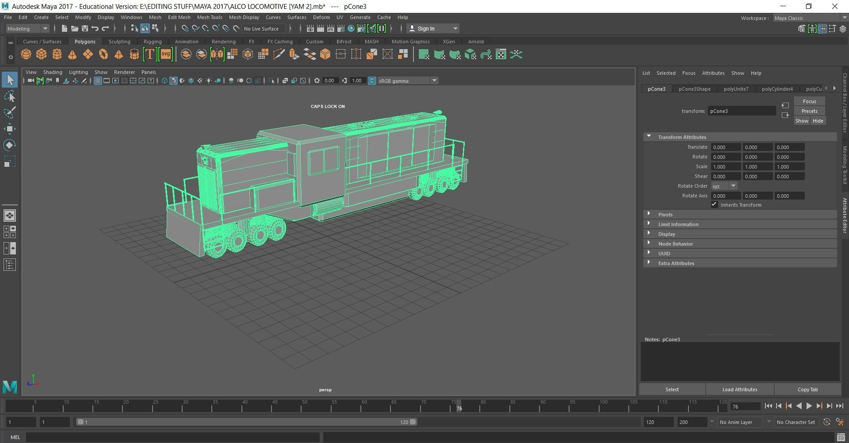Open the Edit Mesh menu

(x=179, y=17)
